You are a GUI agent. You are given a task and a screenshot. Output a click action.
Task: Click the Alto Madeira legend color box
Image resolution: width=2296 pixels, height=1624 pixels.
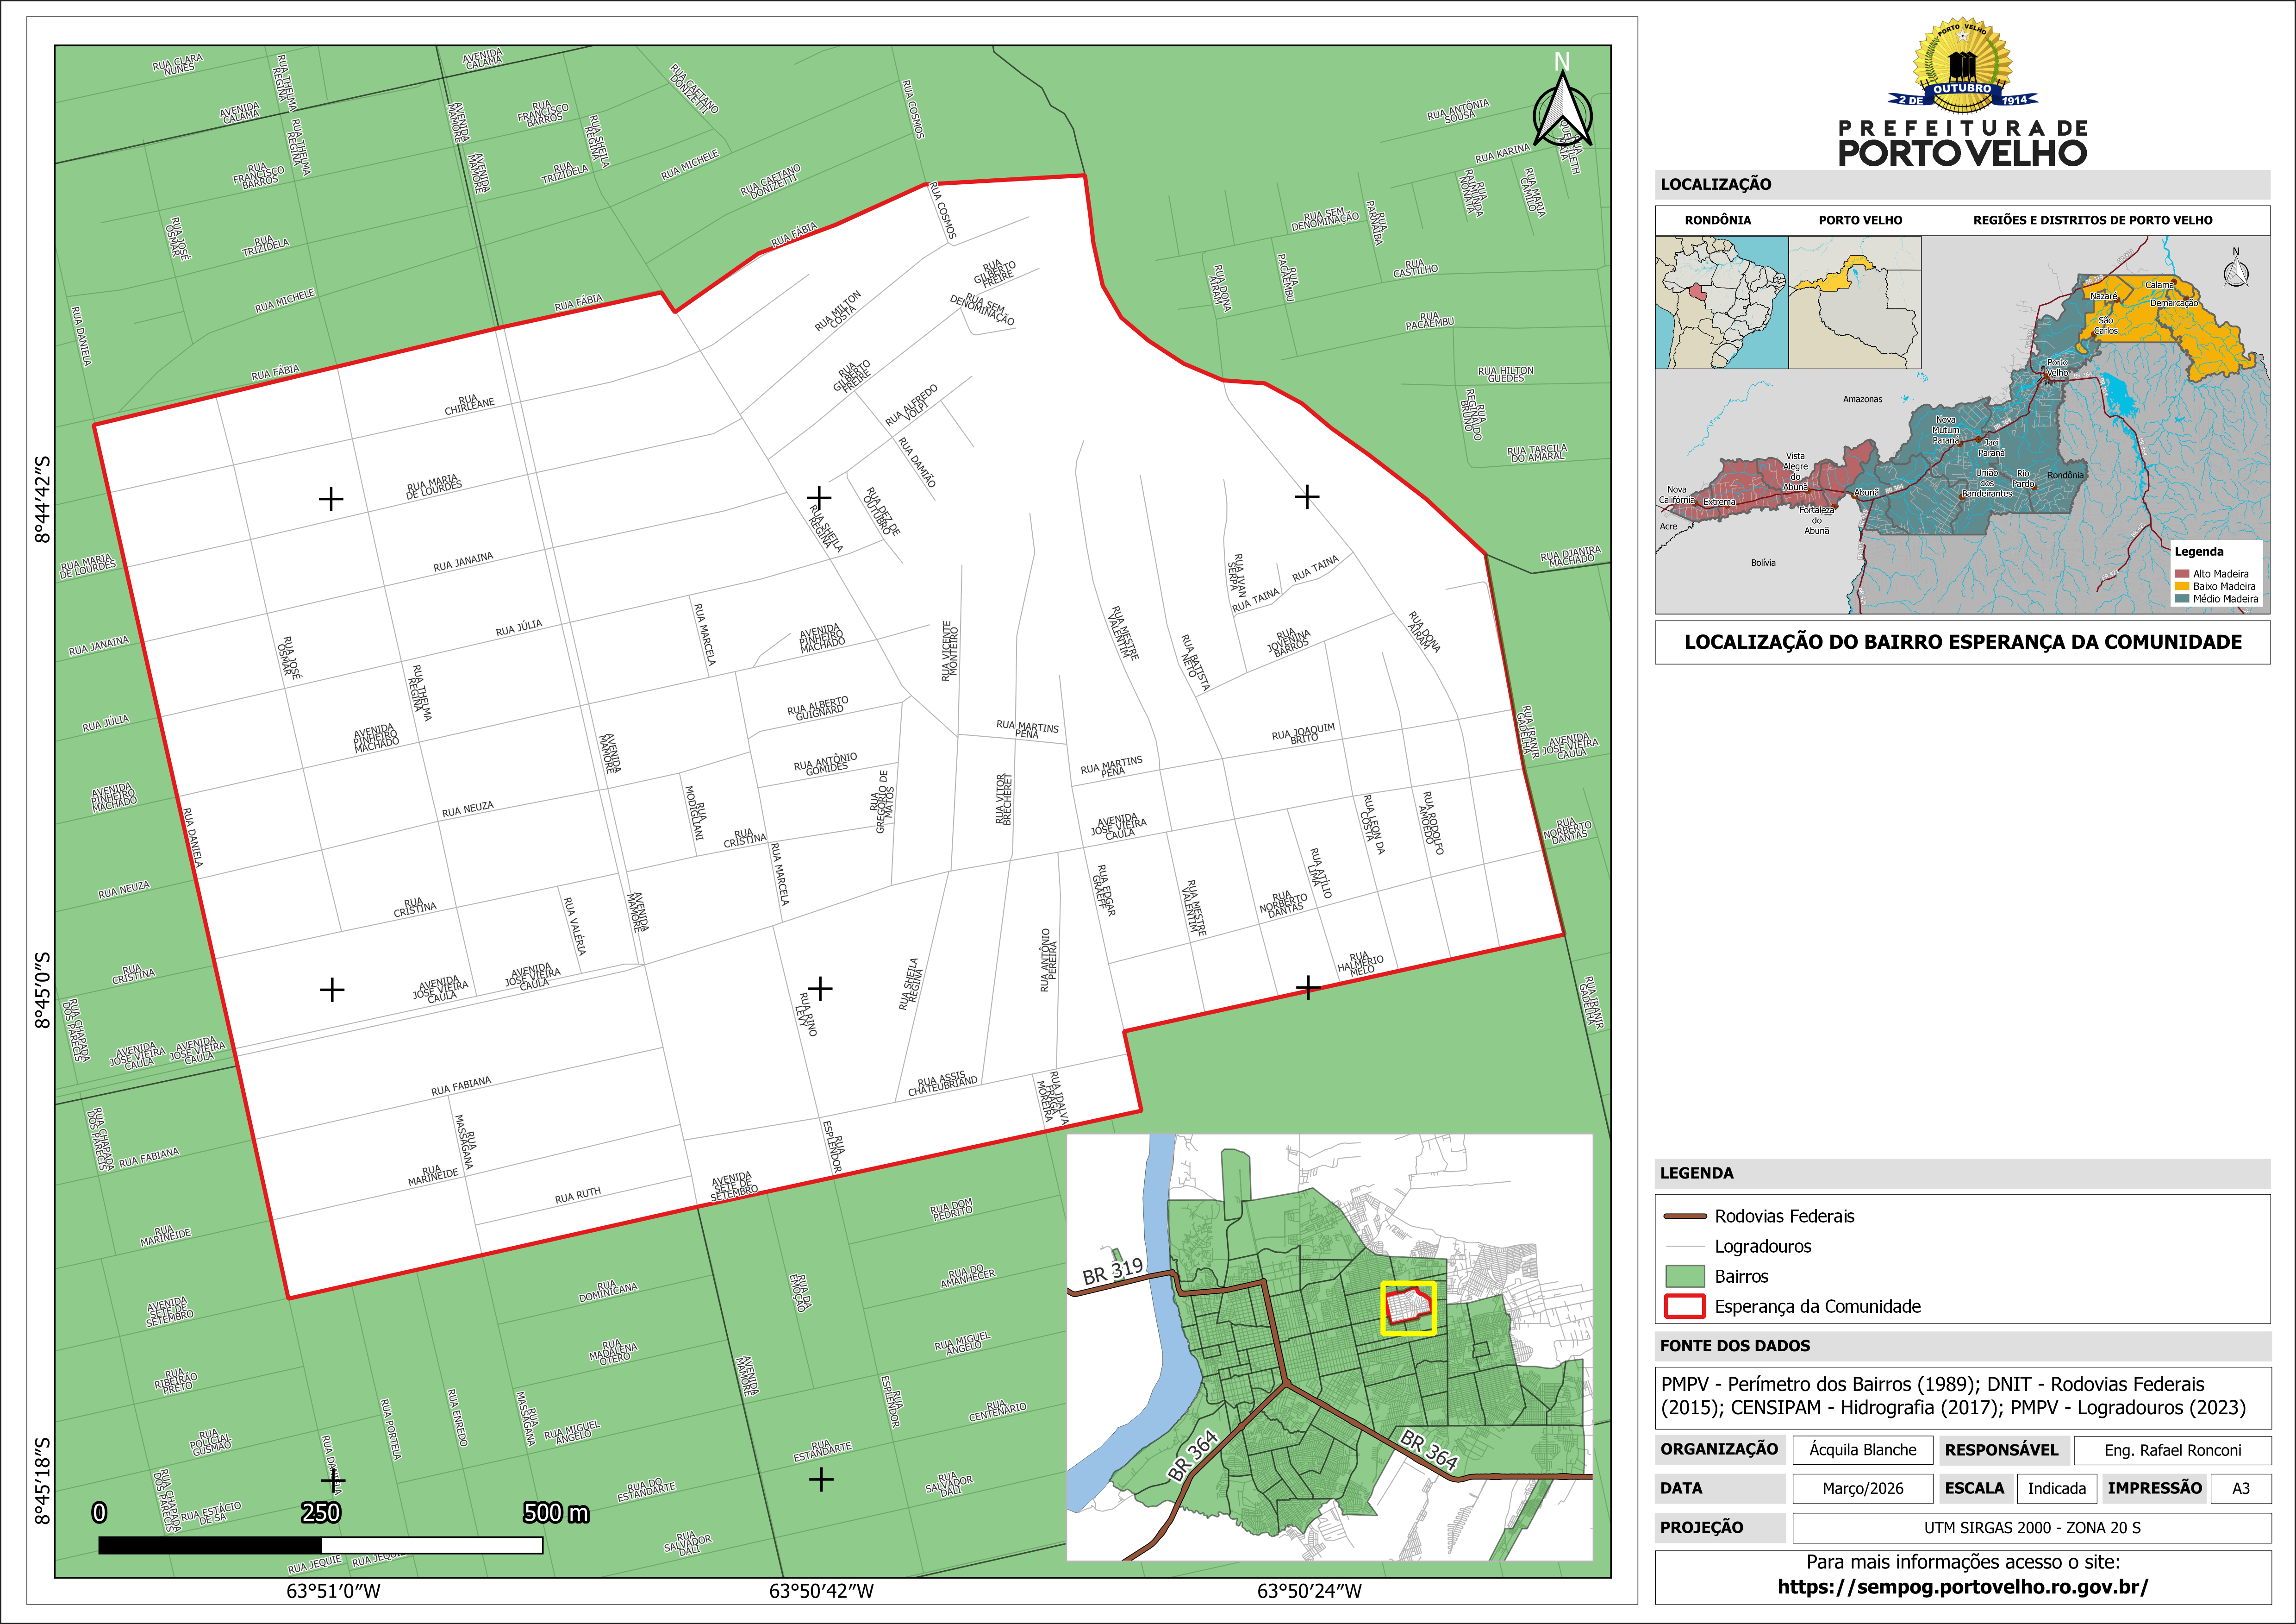2181,573
